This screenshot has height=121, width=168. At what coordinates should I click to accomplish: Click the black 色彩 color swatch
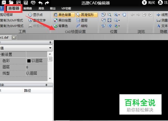(x=29, y=61)
